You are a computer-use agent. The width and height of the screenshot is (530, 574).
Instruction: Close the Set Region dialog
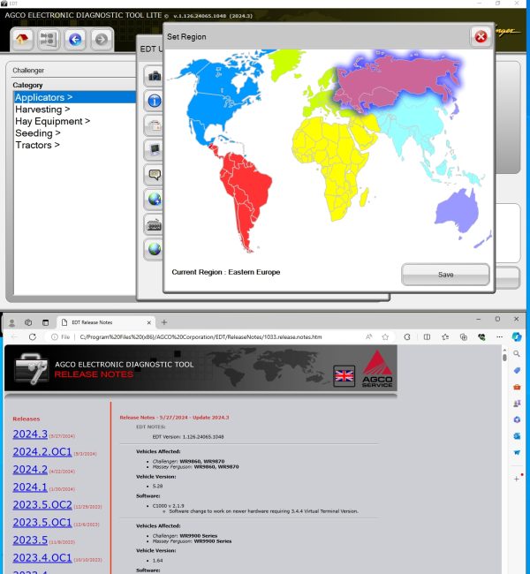coord(481,36)
